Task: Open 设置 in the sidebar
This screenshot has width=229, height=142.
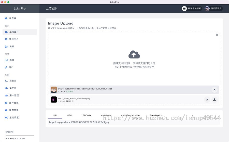Action: [x=20, y=47]
